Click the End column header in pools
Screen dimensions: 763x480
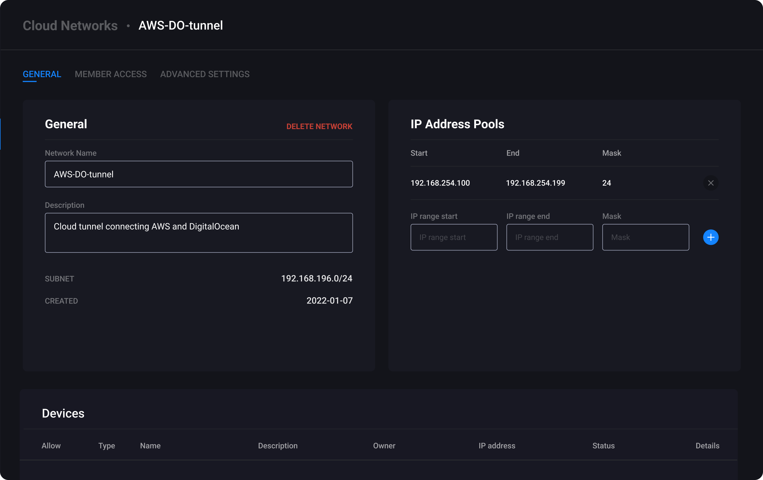coord(513,153)
